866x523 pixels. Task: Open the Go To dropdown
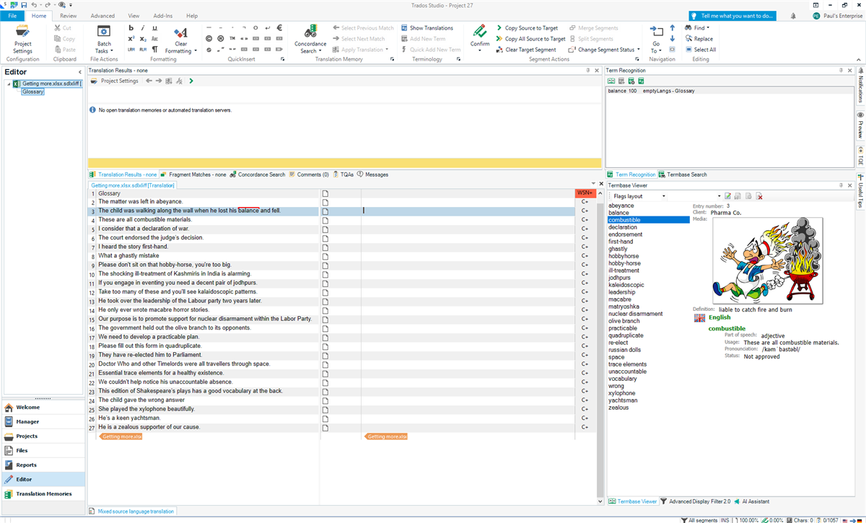pos(655,39)
